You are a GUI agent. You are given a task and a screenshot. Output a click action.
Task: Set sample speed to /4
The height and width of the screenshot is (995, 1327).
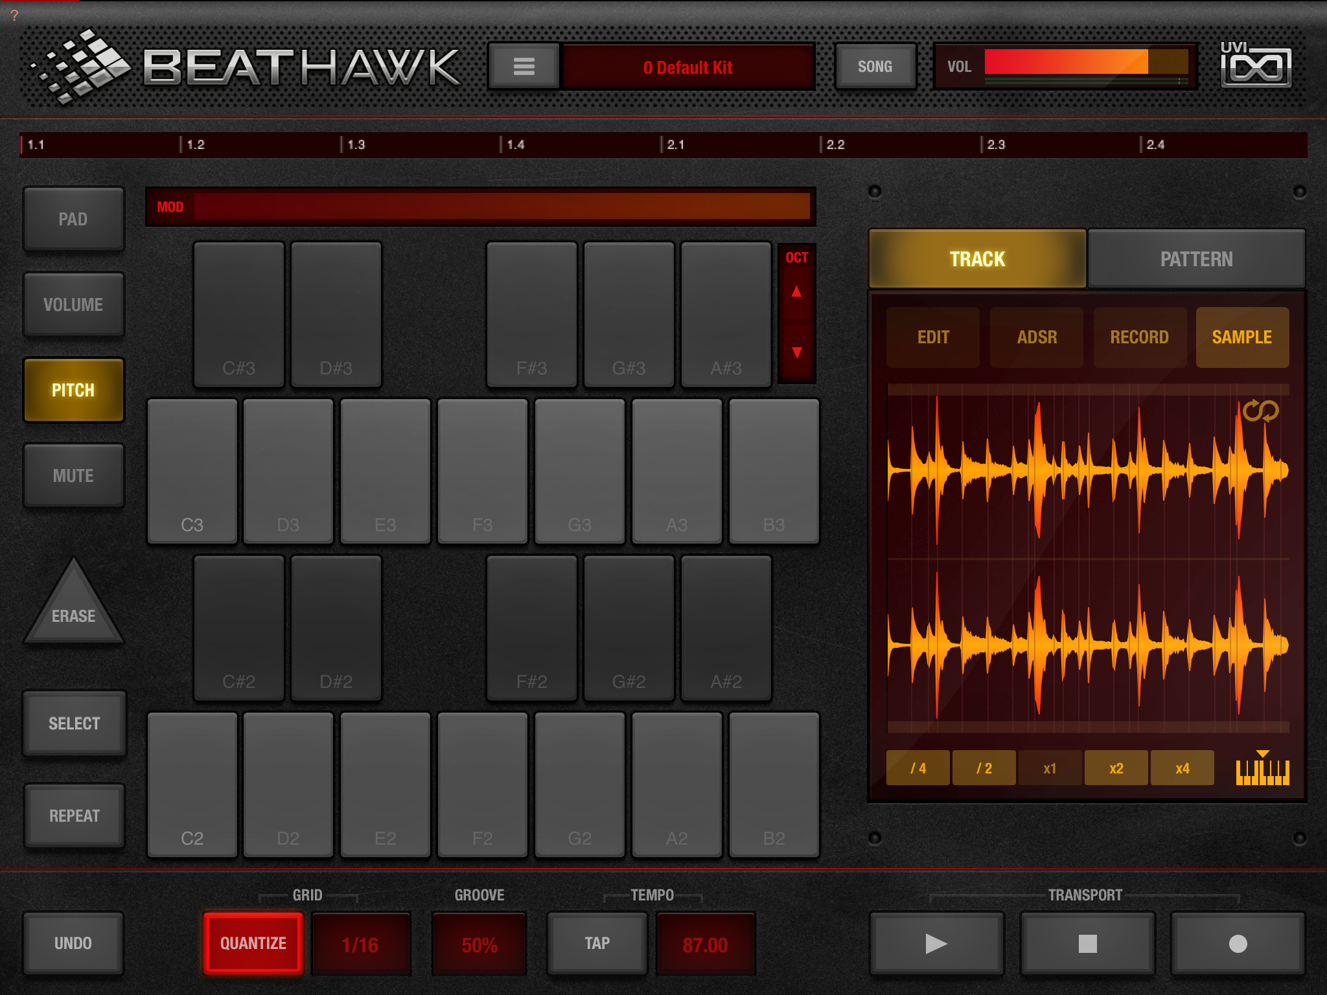coord(918,768)
